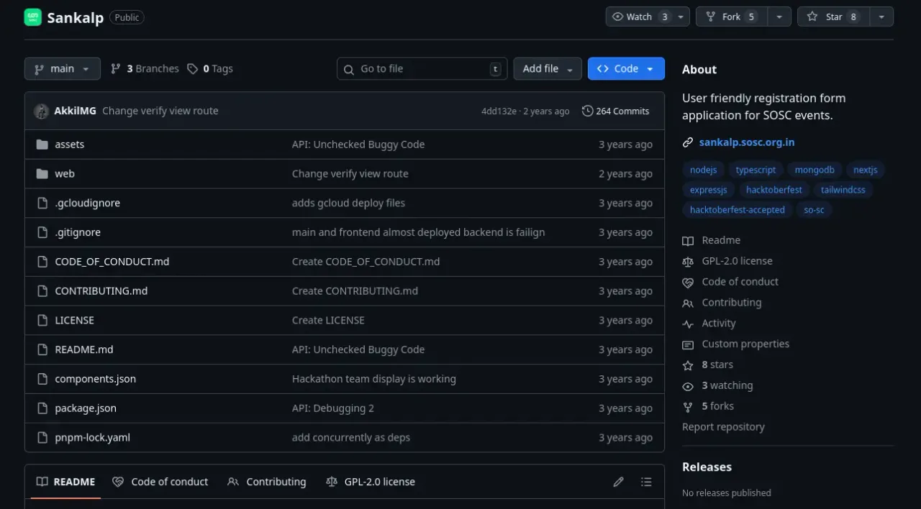Switch to the GPL-2.0 license tab

pos(371,482)
